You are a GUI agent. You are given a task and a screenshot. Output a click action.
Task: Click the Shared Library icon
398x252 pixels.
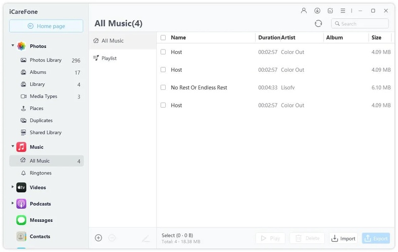23,132
